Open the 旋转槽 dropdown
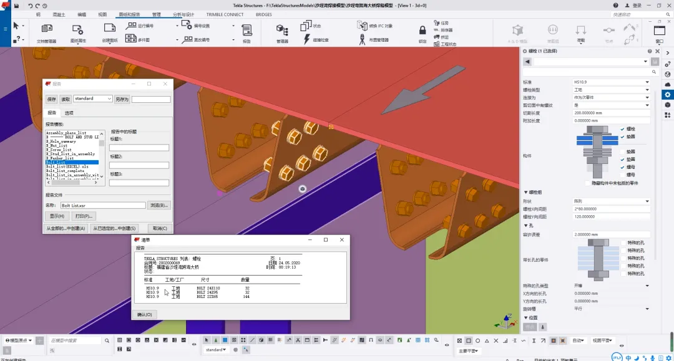Screen dimensions: 674x361 tap(611, 309)
